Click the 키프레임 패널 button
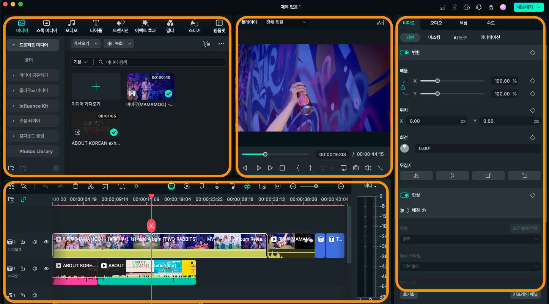Image resolution: width=549 pixels, height=304 pixels. (x=526, y=294)
